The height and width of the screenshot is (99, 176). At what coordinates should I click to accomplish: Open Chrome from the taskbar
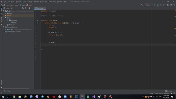14,97
